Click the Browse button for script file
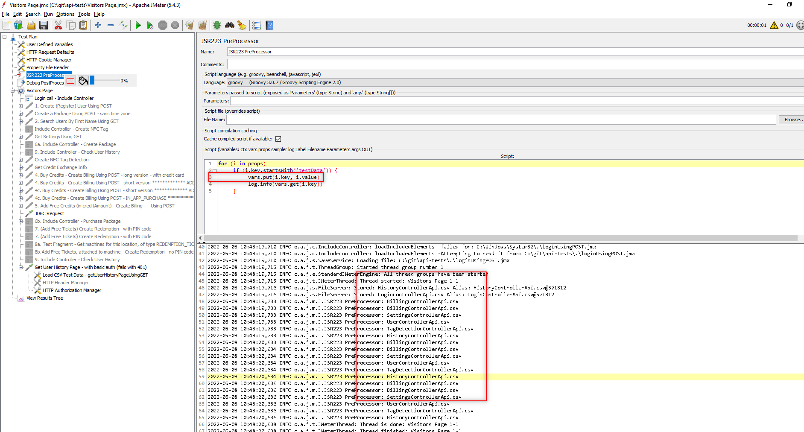The width and height of the screenshot is (804, 432). (x=792, y=120)
